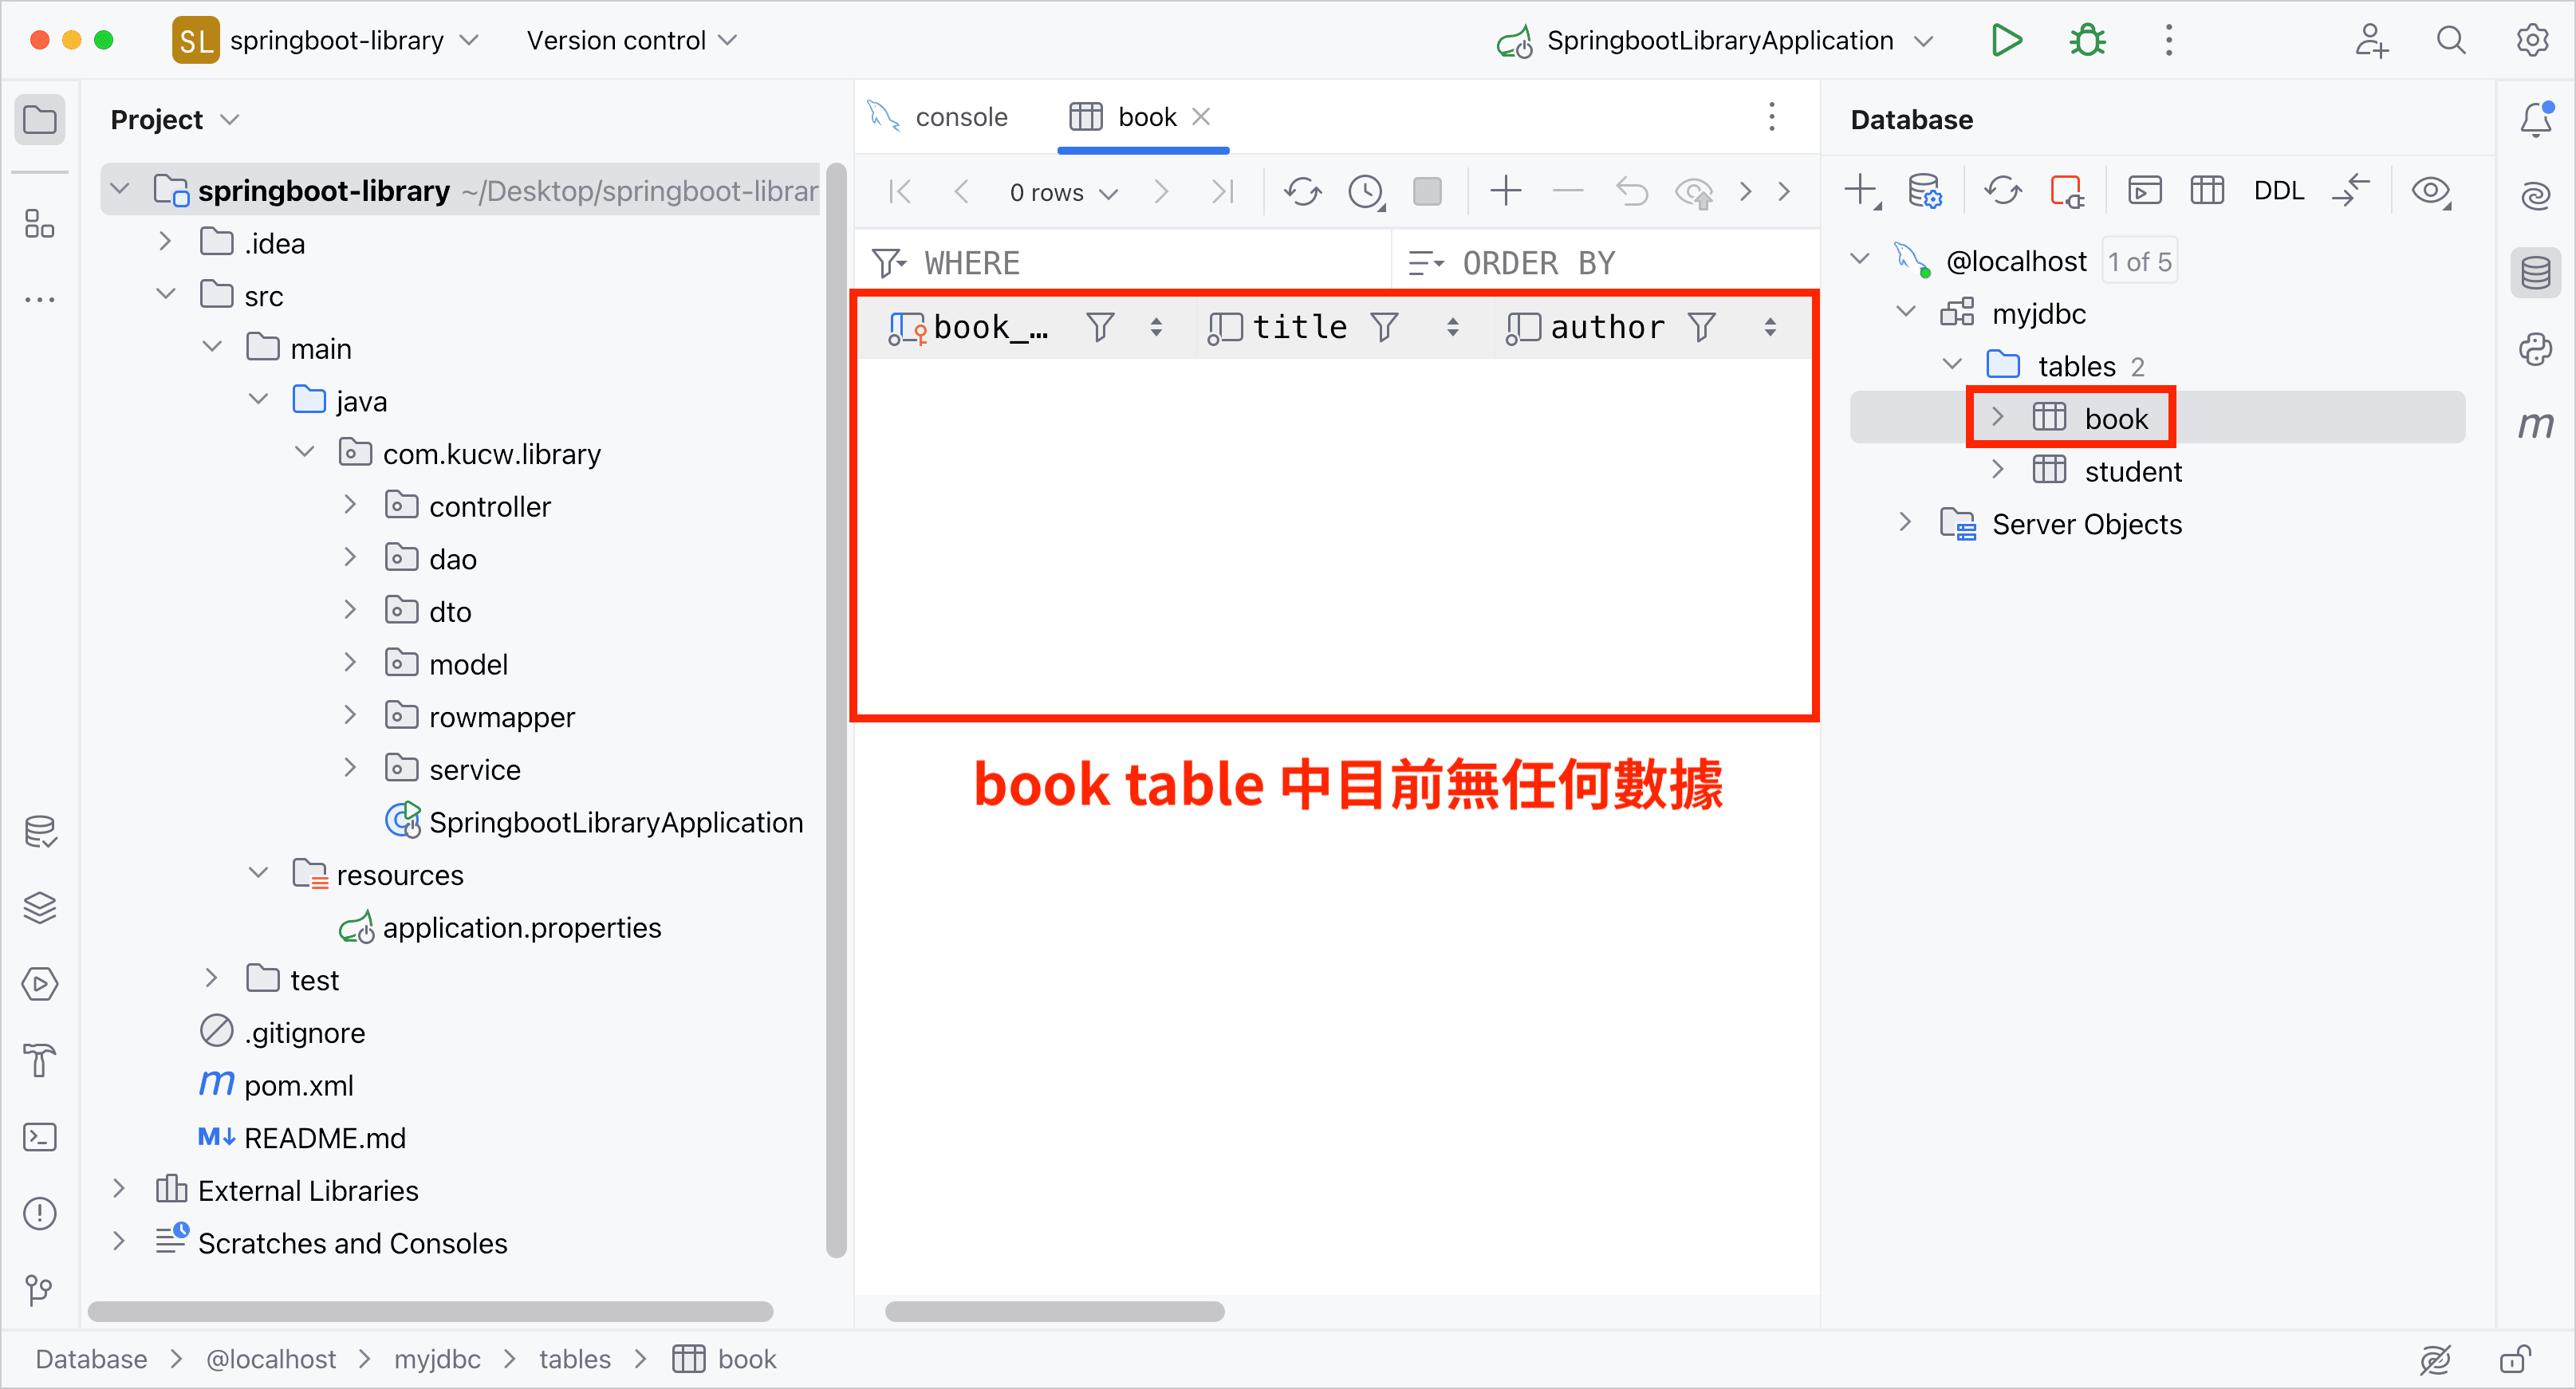Expand the student table node

[1998, 470]
